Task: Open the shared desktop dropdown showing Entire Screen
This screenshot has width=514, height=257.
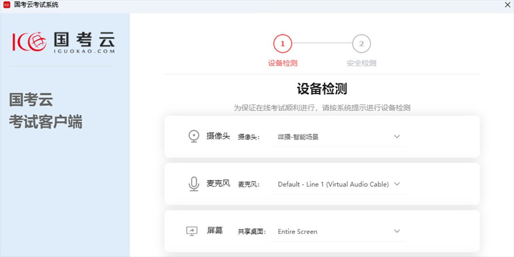Action: (x=338, y=231)
